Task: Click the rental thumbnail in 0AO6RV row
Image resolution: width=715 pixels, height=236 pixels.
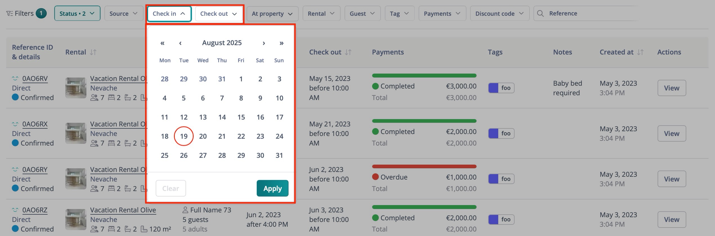Action: 76,88
